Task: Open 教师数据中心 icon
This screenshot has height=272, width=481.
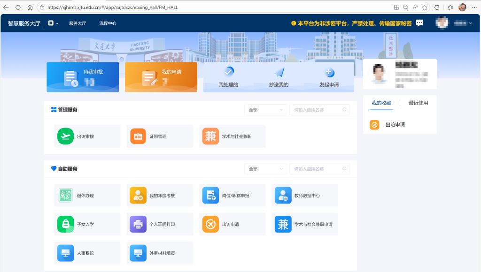Action: [x=283, y=195]
